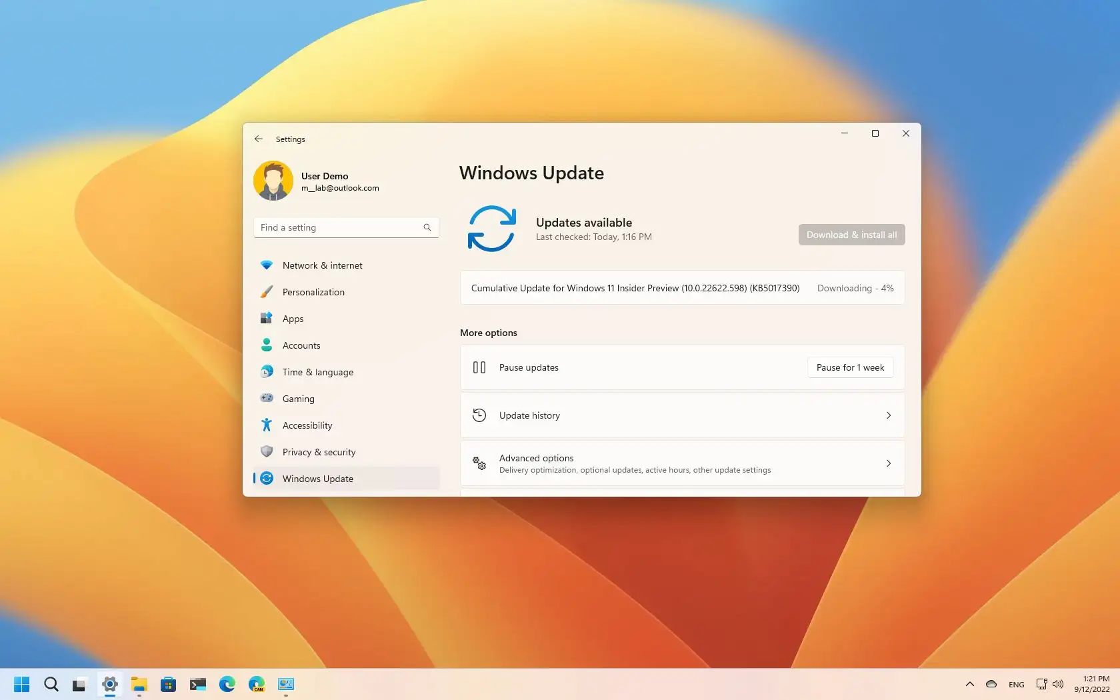
Task: Click the Advanced options gears icon
Action: [x=479, y=463]
